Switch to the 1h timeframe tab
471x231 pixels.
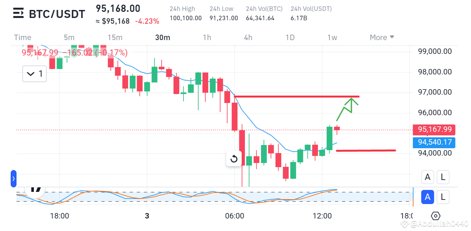[207, 37]
